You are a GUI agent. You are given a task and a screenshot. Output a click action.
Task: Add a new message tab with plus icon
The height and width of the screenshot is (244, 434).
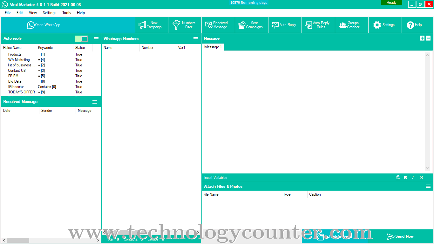[x=422, y=38]
